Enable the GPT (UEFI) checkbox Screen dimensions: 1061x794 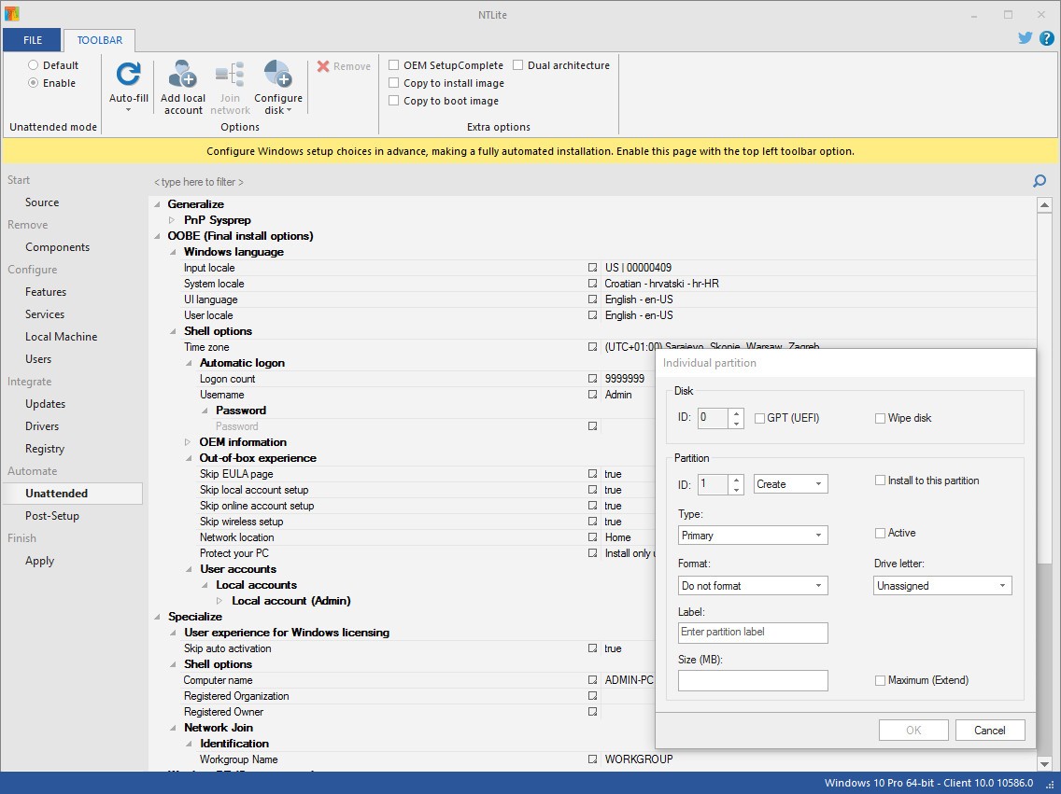click(759, 419)
